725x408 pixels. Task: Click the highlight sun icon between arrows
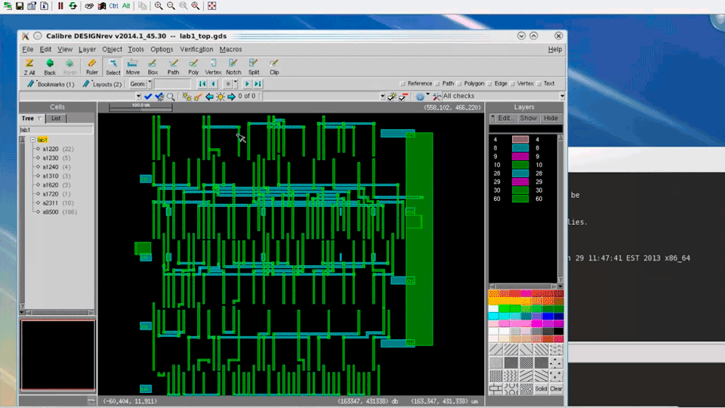pyautogui.click(x=221, y=96)
